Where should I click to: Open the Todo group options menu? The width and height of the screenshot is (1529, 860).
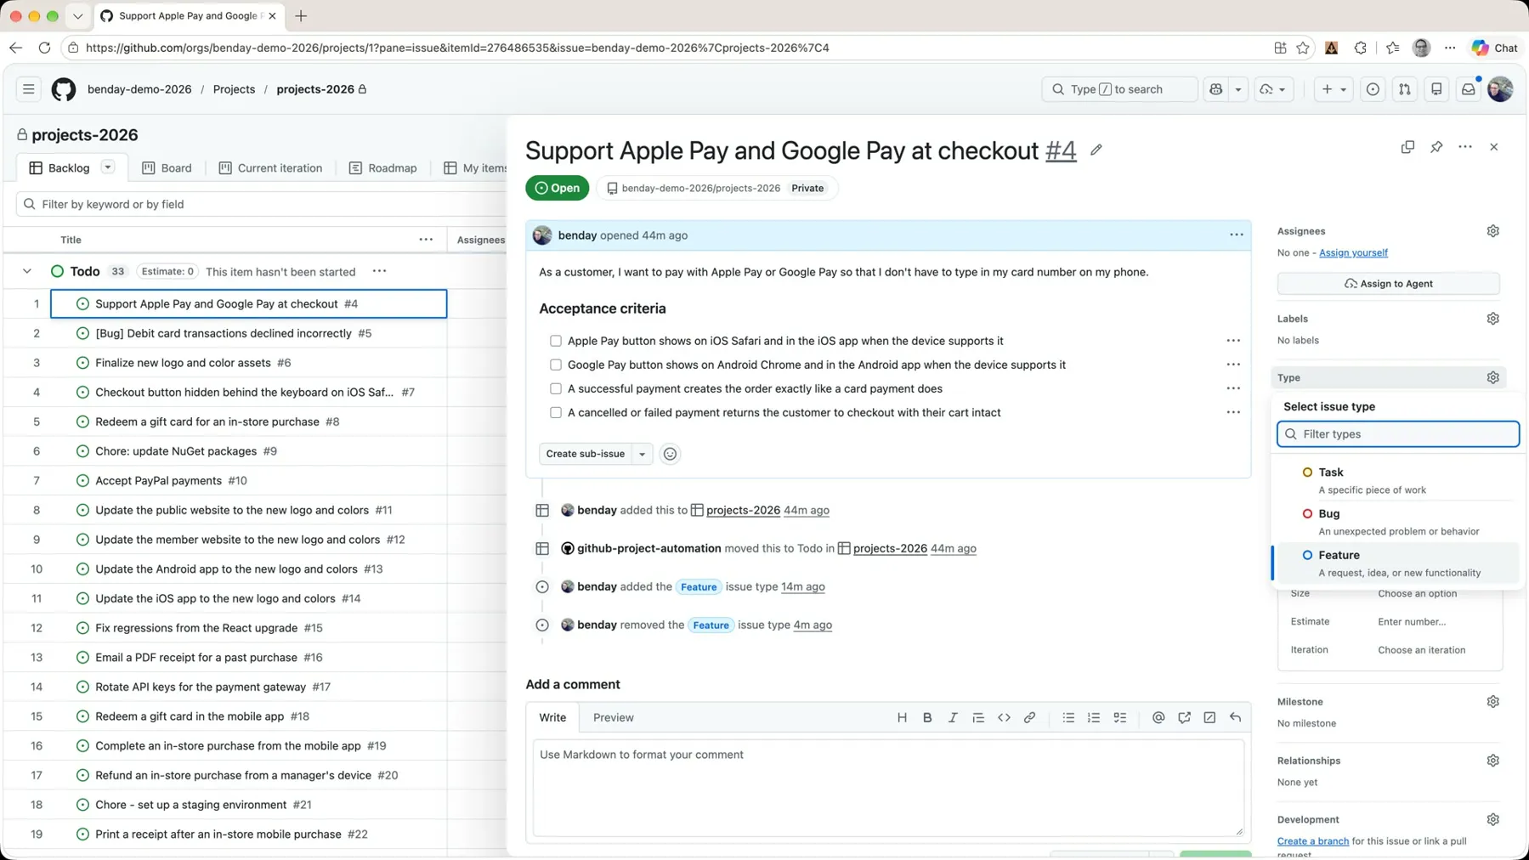(x=379, y=271)
